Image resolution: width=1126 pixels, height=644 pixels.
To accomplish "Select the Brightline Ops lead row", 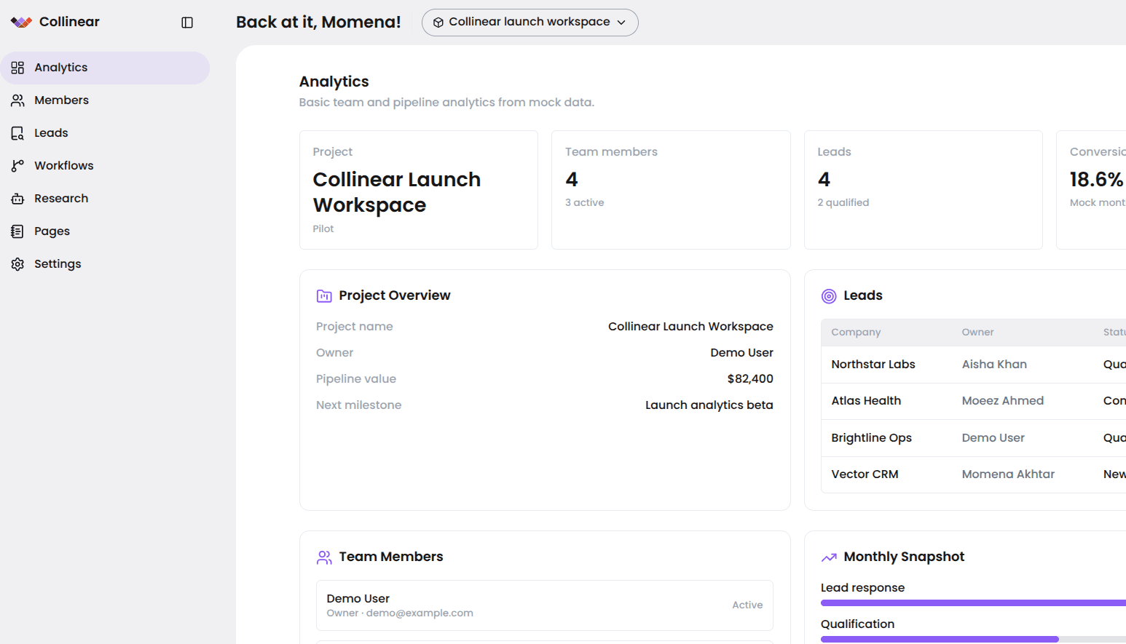I will pyautogui.click(x=973, y=438).
